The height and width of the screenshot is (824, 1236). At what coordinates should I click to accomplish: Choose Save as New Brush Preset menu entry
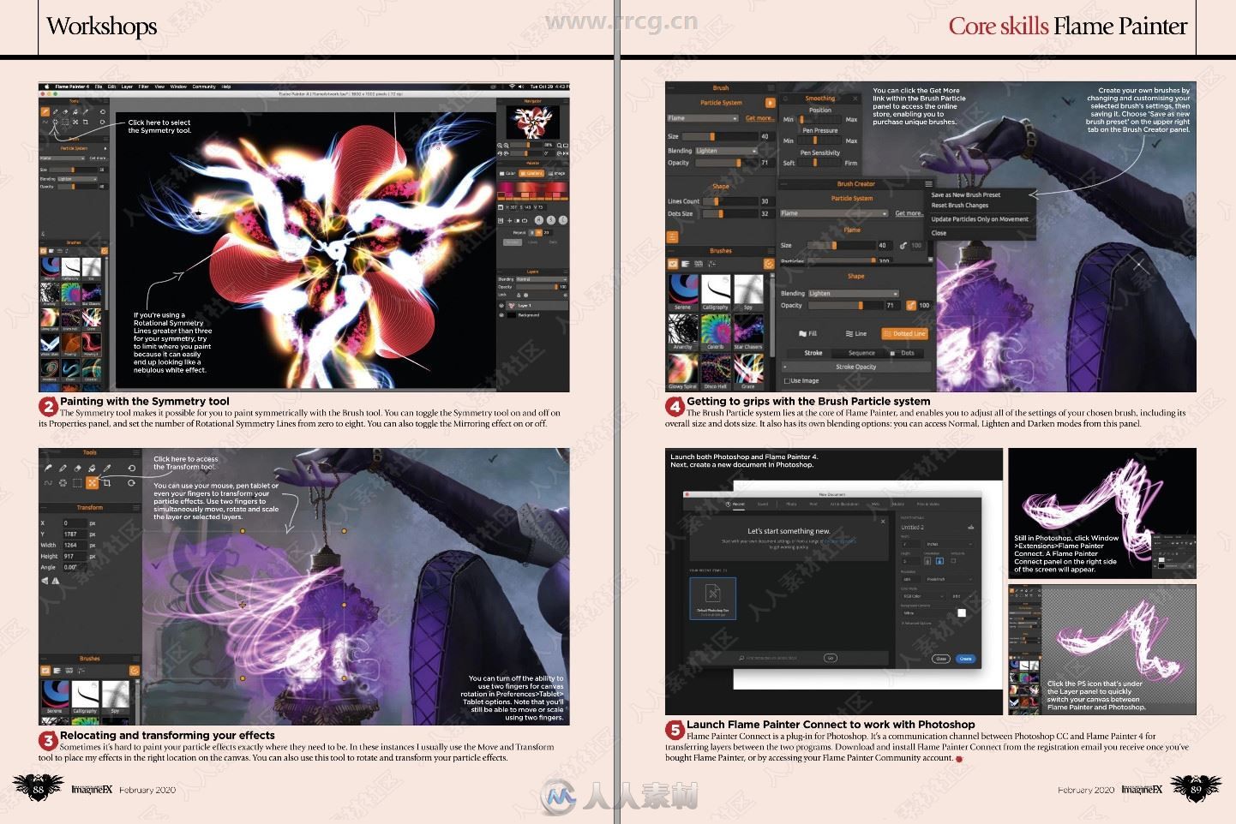[966, 195]
